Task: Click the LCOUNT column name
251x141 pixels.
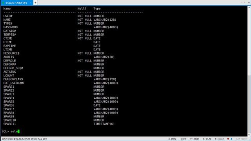Action: coord(9,76)
